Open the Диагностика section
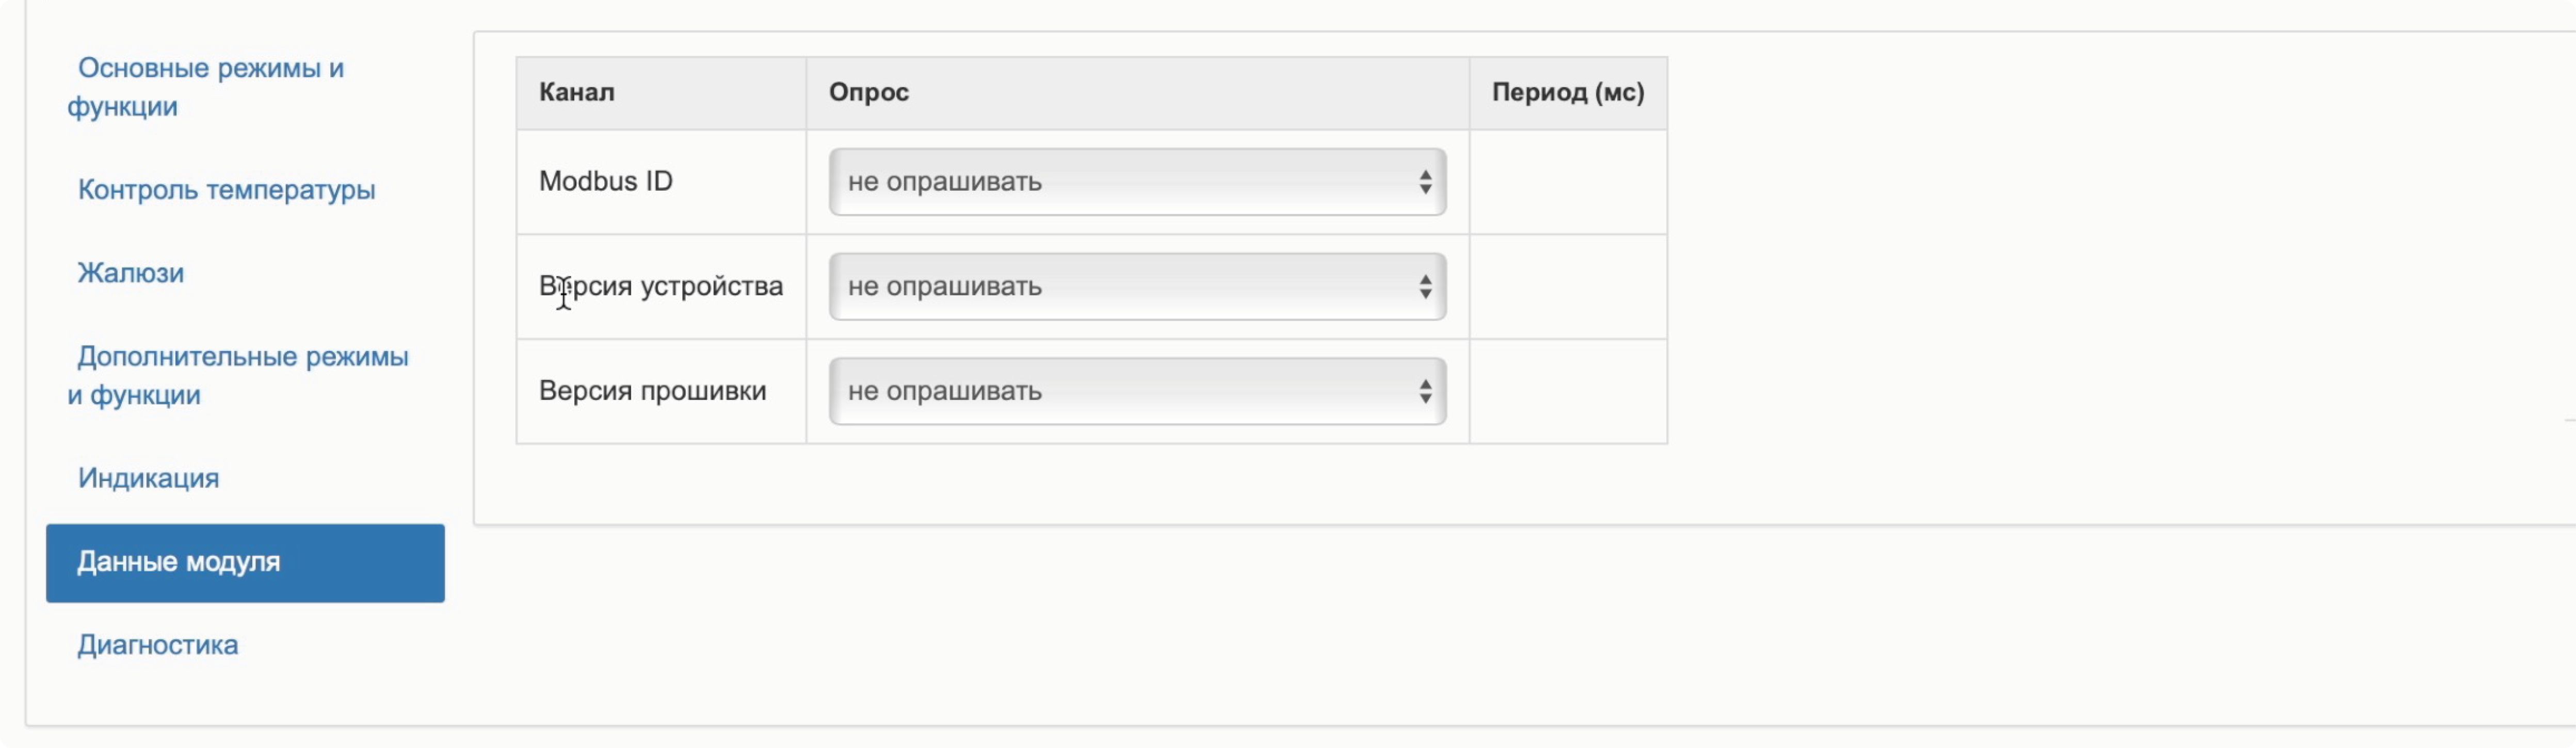Viewport: 2576px width, 748px height. [x=158, y=645]
